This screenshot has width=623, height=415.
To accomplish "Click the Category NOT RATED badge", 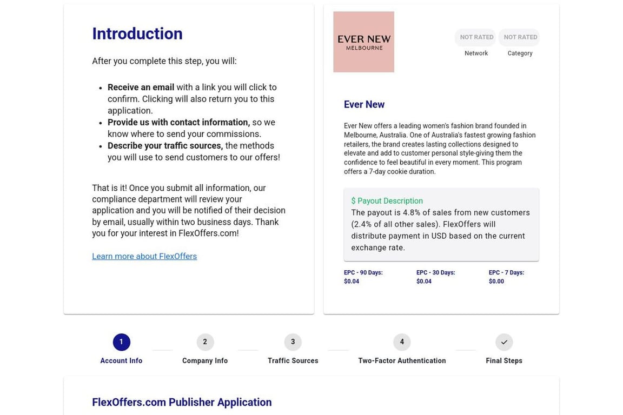I will click(x=520, y=37).
